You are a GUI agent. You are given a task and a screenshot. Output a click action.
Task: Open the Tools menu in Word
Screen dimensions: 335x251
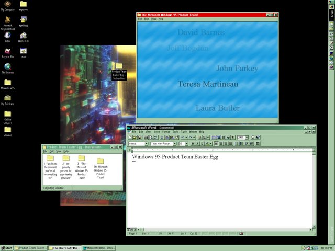point(175,132)
